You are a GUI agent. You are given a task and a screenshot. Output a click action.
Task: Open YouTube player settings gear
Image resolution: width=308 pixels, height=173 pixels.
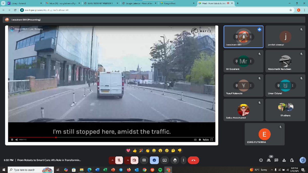(200, 140)
